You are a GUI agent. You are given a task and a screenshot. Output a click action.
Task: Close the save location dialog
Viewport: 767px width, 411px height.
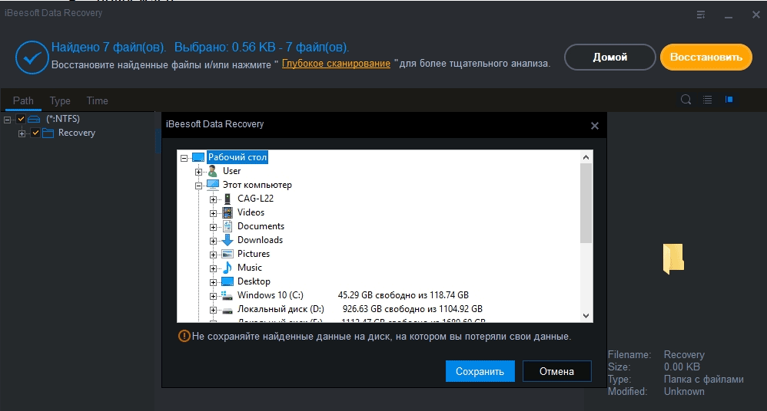[594, 126]
